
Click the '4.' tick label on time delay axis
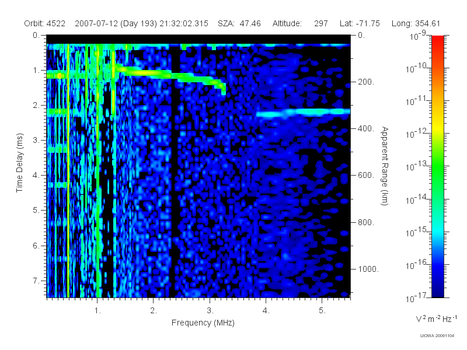(36, 176)
